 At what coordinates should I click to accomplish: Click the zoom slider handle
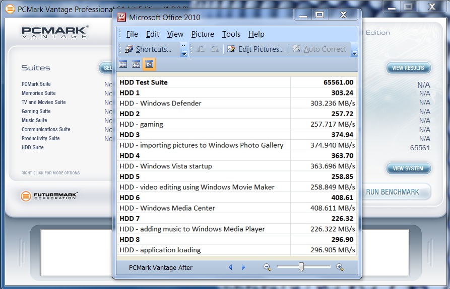pyautogui.click(x=301, y=267)
